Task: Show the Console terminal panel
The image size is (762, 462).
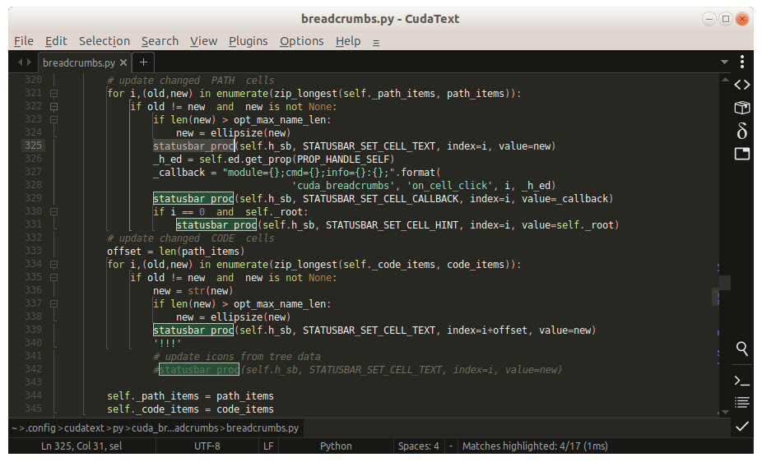Action: (741, 380)
